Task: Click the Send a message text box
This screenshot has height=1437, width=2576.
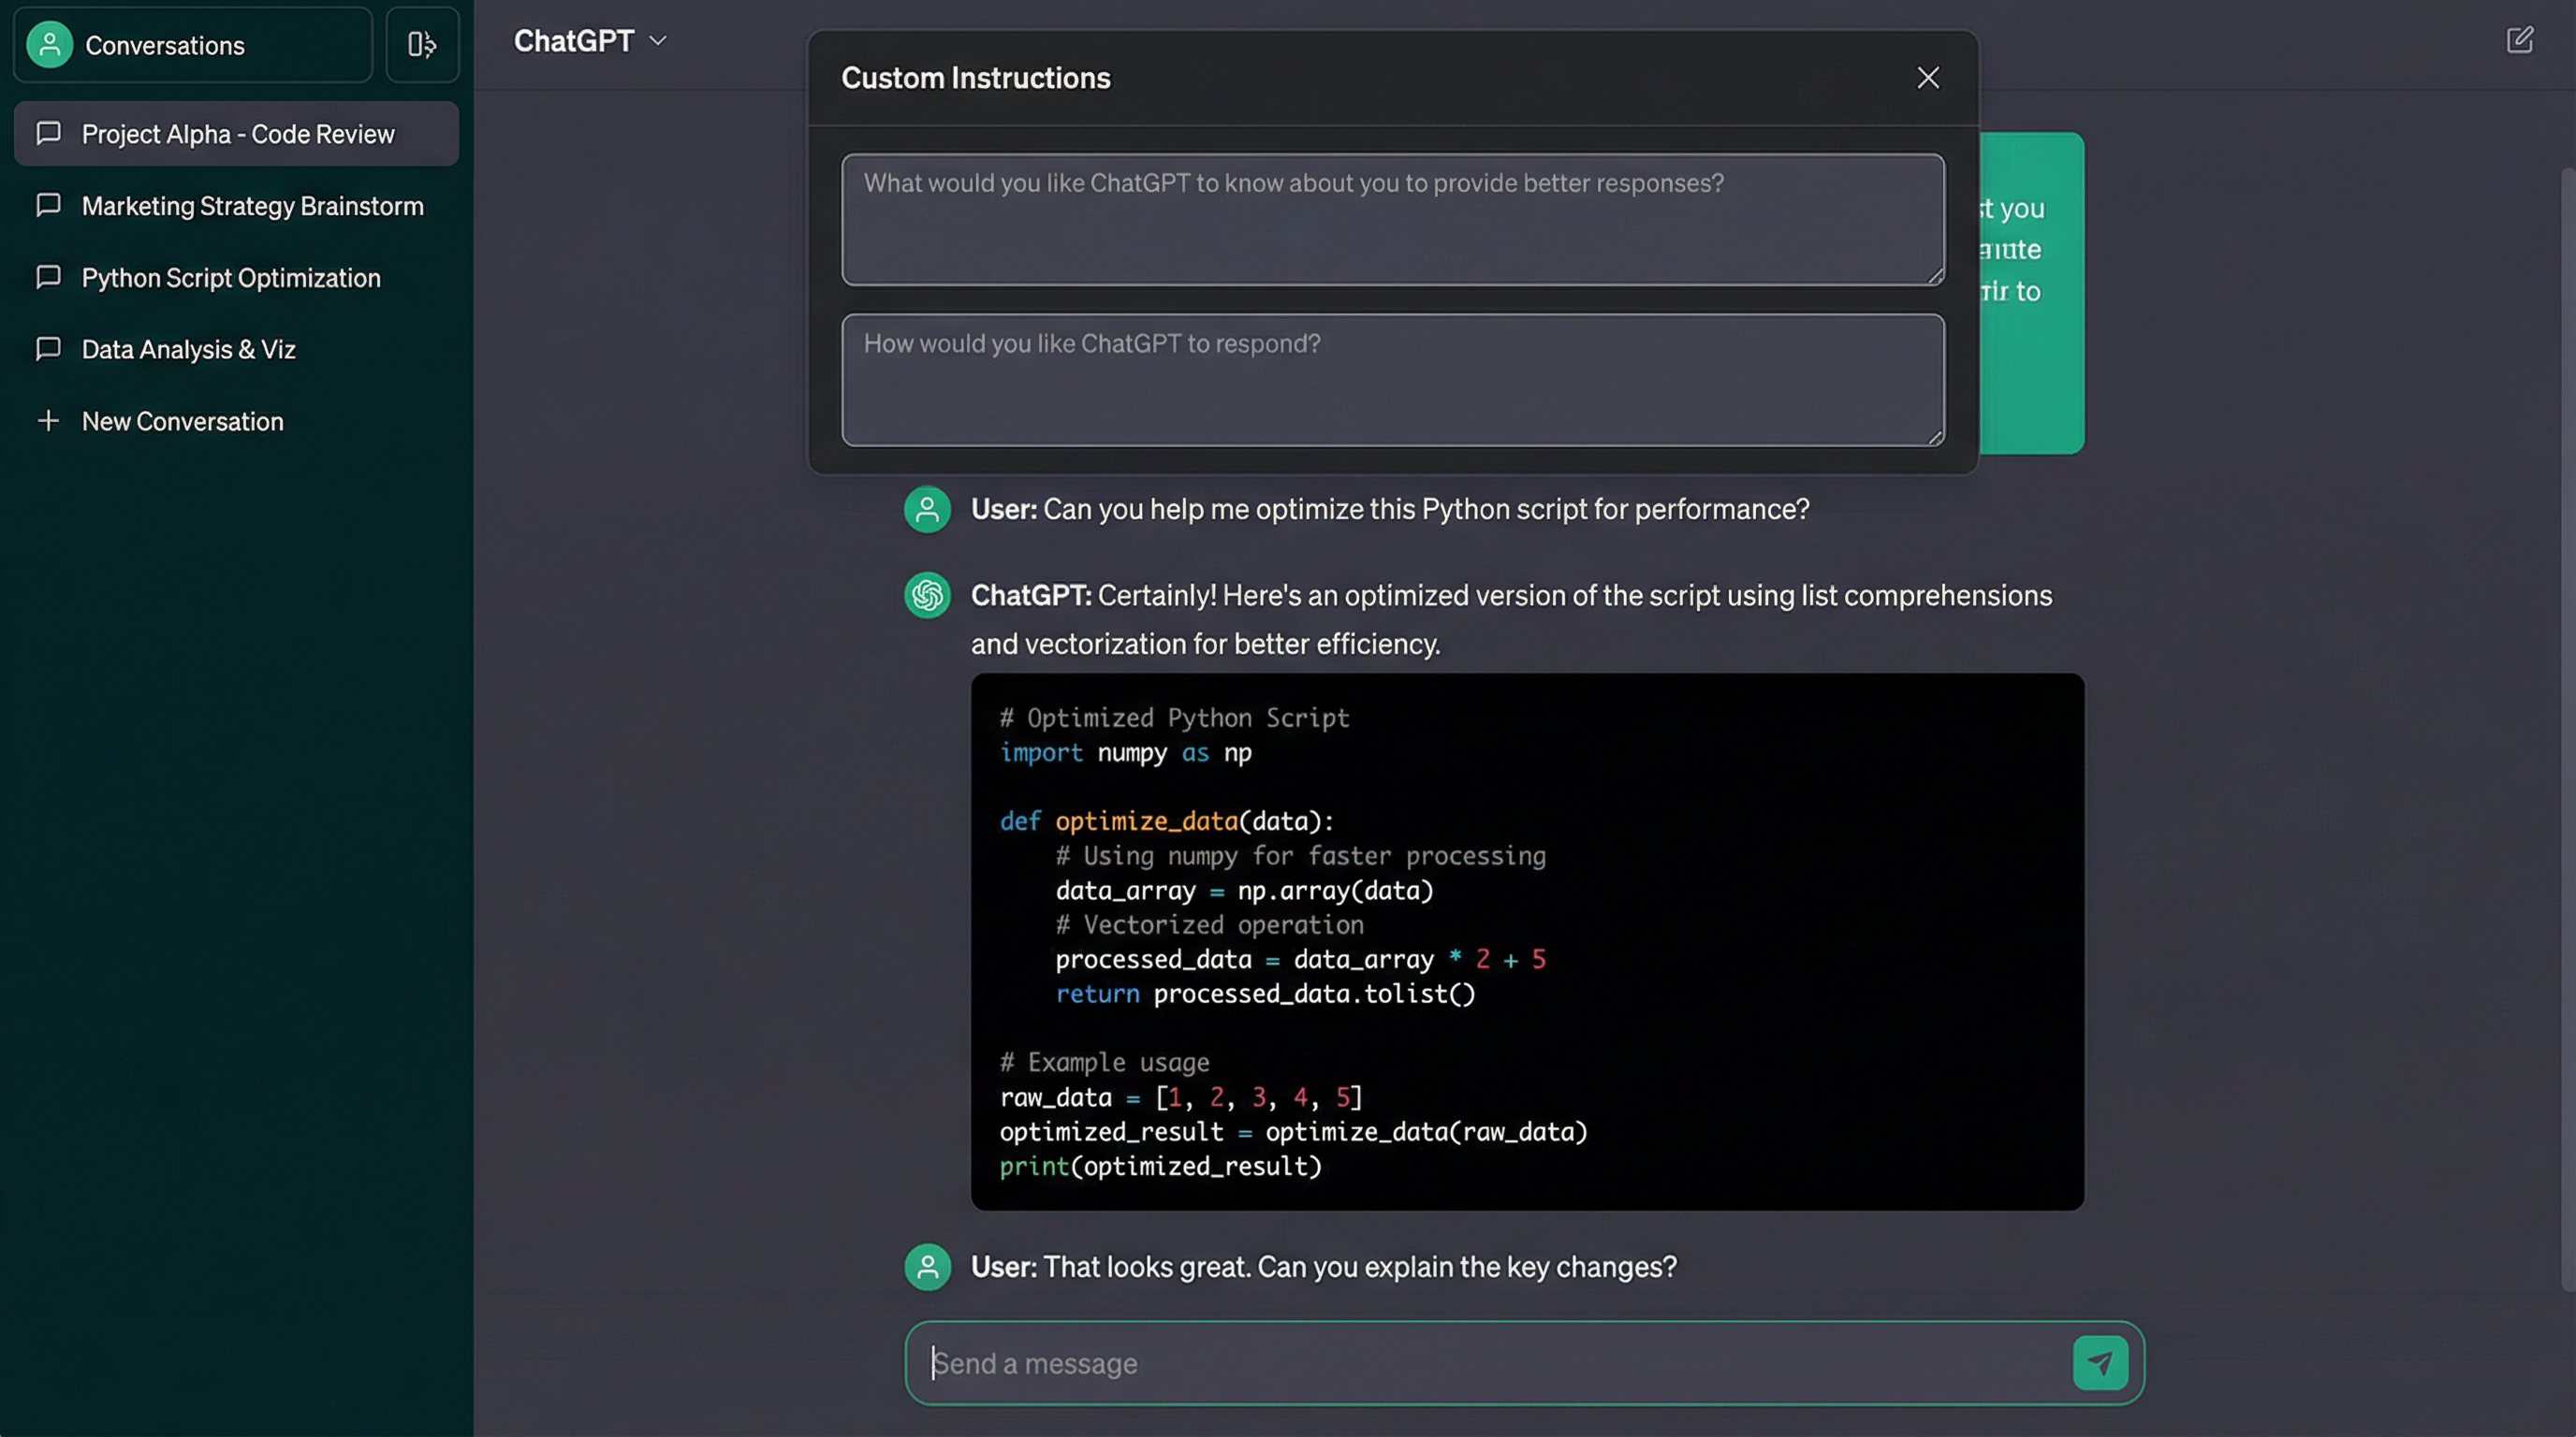Action: pos(1450,1362)
